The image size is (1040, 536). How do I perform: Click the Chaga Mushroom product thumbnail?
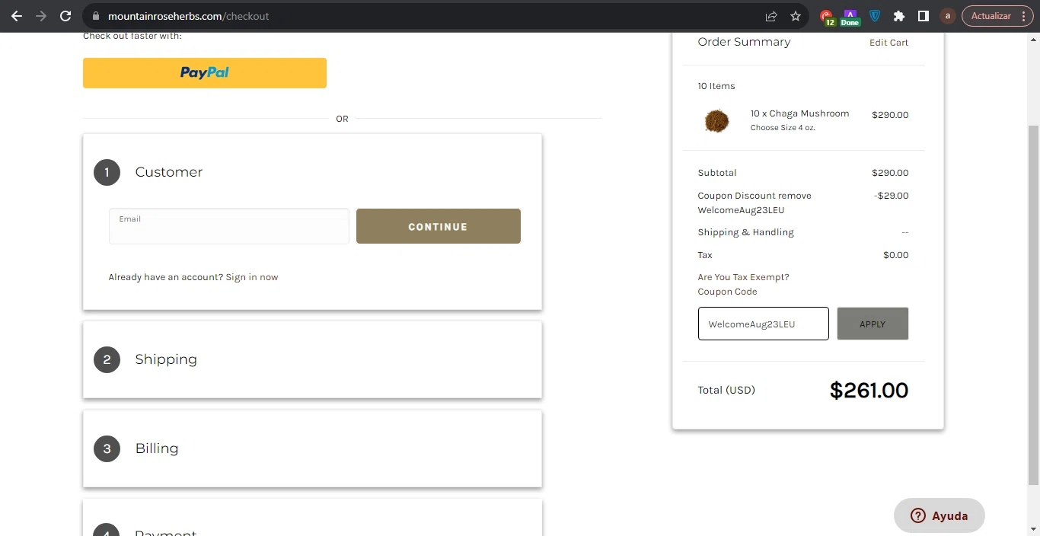pos(716,120)
